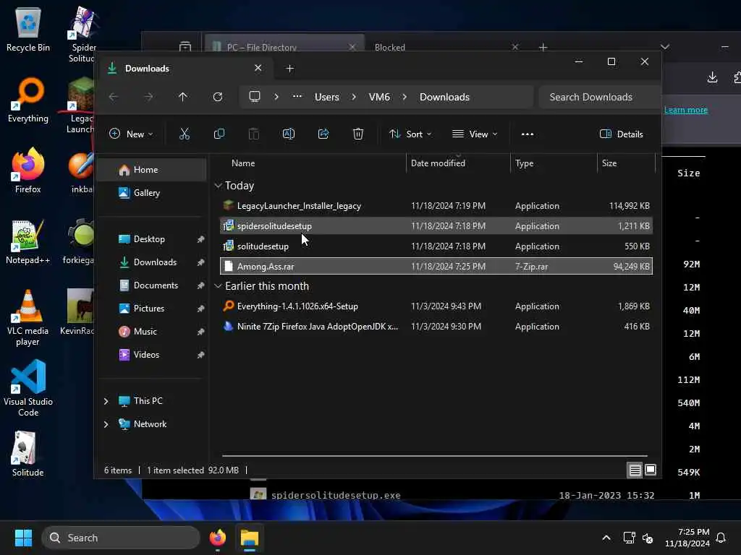
Task: Open notification bell in system tray
Action: point(721,538)
